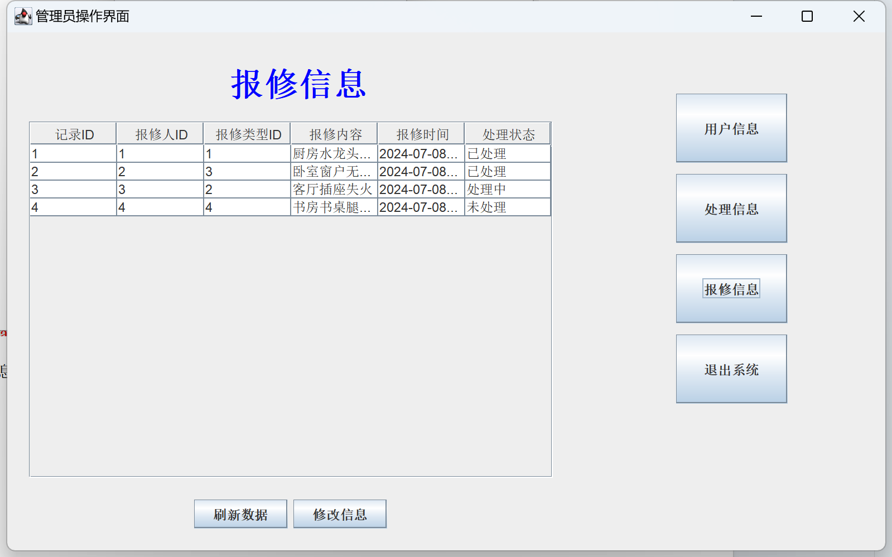The height and width of the screenshot is (557, 892).
Task: Open the 用户信息 panel
Action: tap(731, 128)
